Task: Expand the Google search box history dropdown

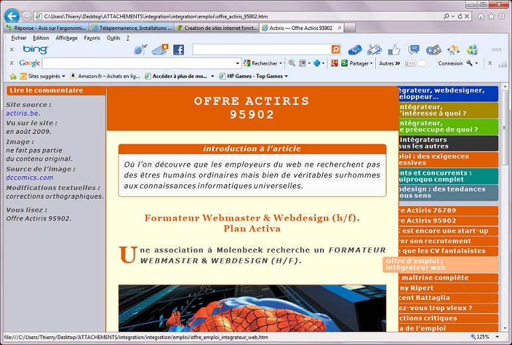Action: tap(237, 63)
